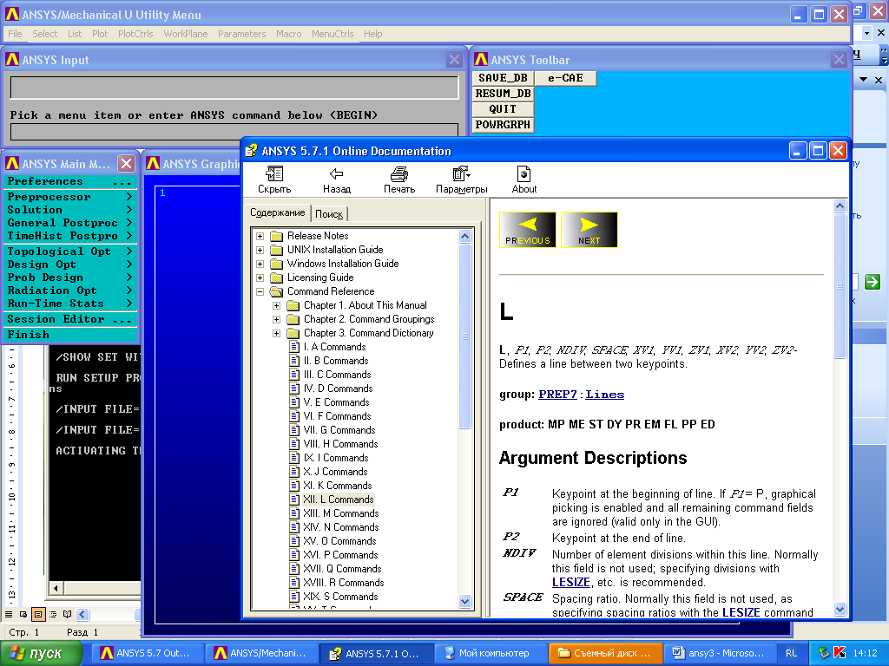Viewport: 889px width, 666px height.
Task: Expand the Release Notes tree node
Action: [x=260, y=236]
